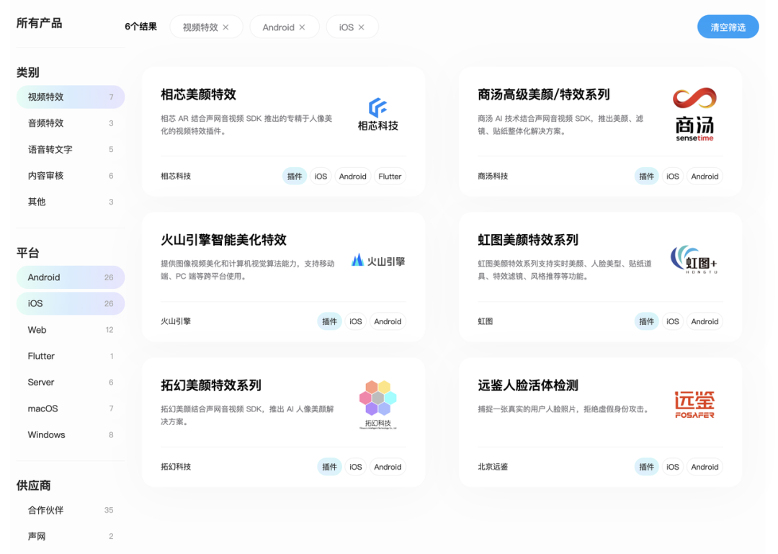Click the 拓幻科技 vendor name text
778x554 pixels.
(176, 467)
